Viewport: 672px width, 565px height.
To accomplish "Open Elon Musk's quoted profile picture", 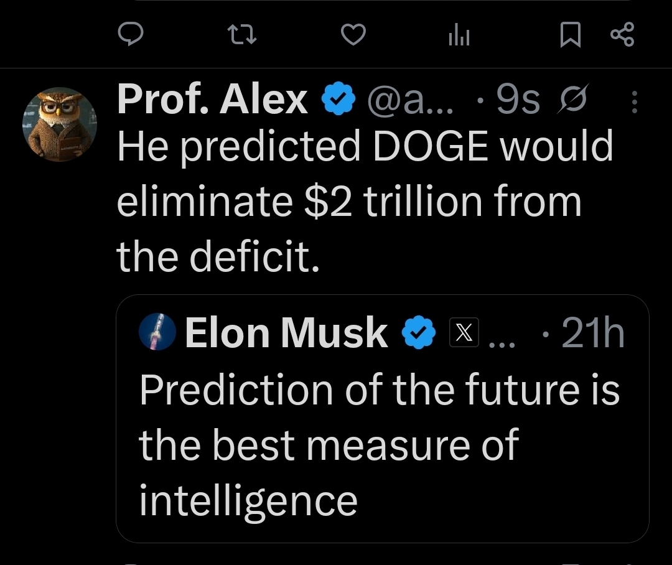I will pos(157,332).
